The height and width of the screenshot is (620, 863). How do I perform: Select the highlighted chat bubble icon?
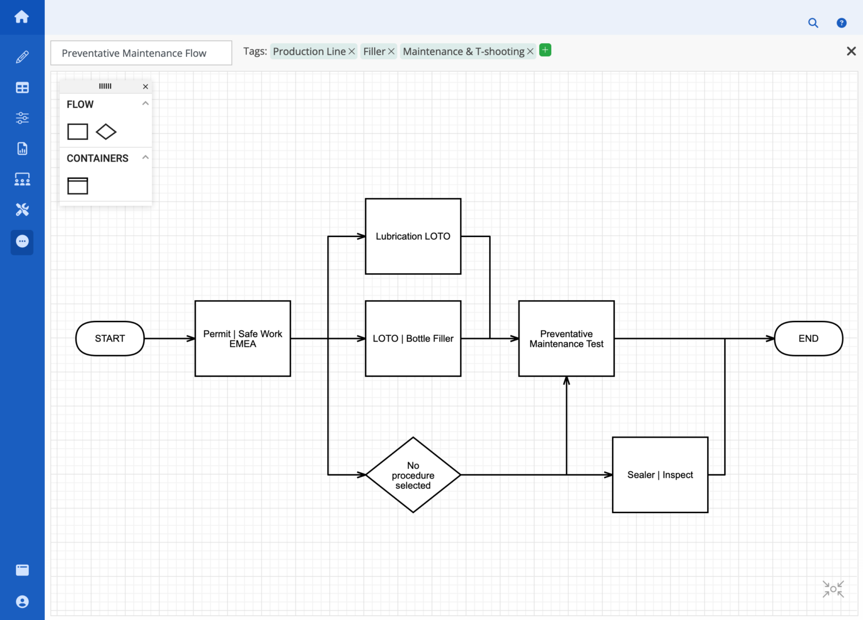(22, 242)
